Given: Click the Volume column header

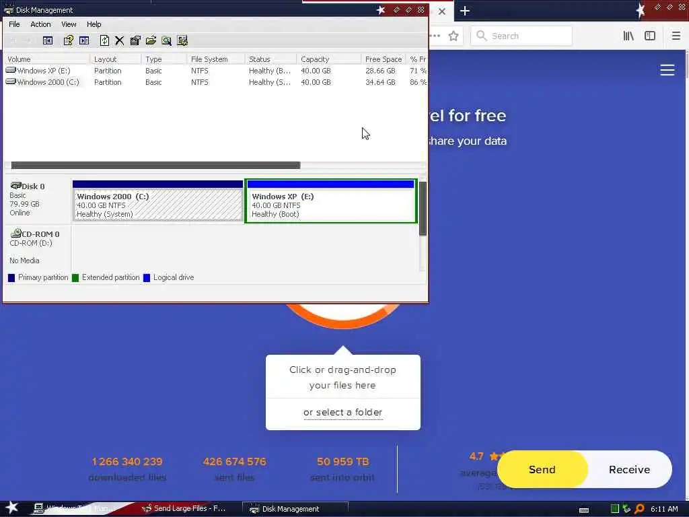Looking at the screenshot, I should point(47,59).
